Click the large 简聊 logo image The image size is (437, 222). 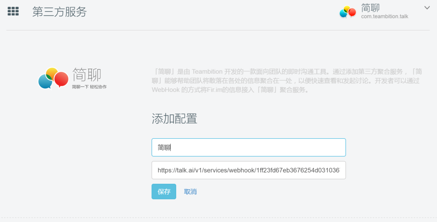pyautogui.click(x=72, y=79)
